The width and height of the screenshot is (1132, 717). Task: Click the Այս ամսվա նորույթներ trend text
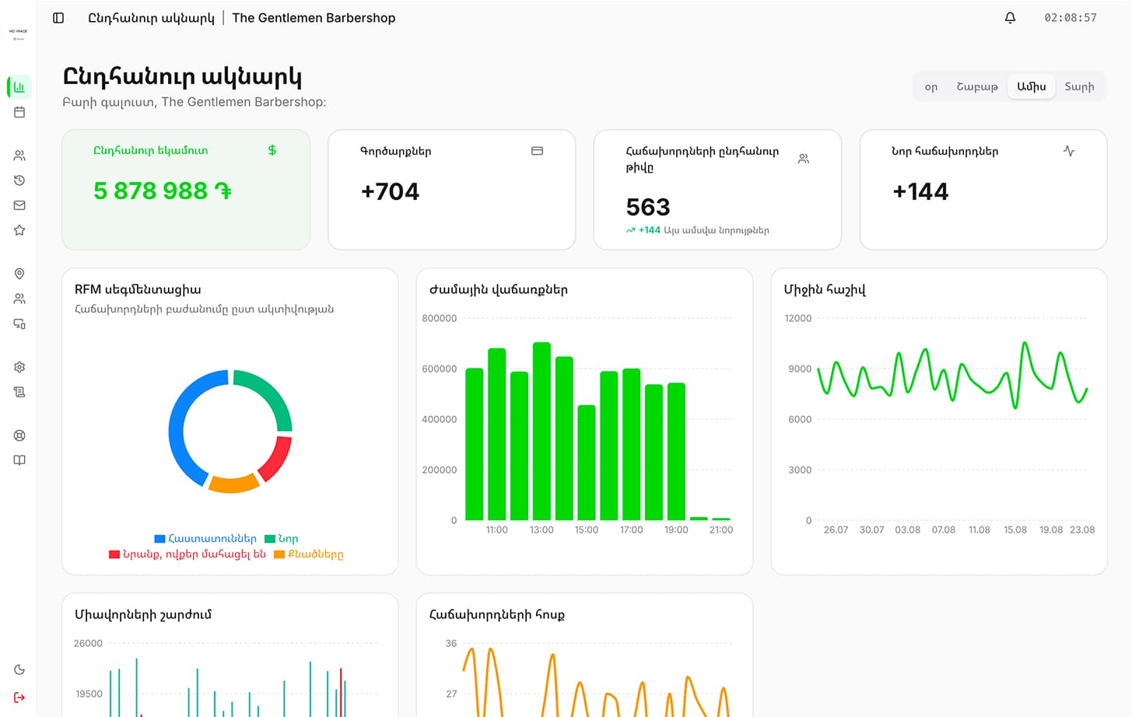point(717,230)
